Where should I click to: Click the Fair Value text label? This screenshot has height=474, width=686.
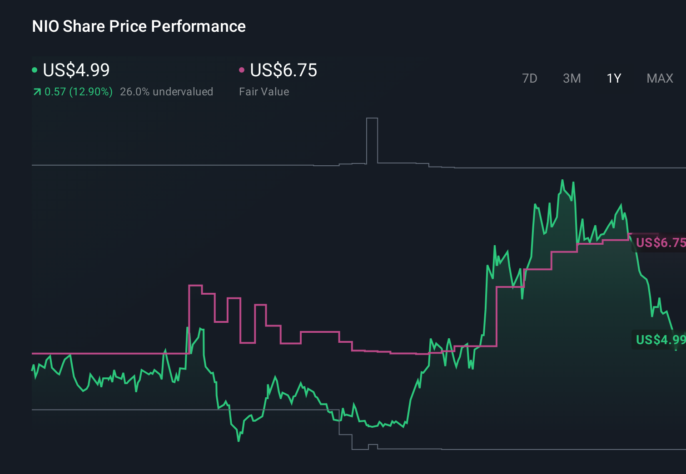(264, 91)
